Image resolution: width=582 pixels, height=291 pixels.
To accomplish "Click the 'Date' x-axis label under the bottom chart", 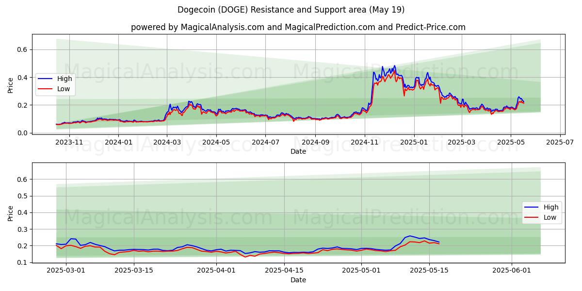I will click(x=298, y=280).
